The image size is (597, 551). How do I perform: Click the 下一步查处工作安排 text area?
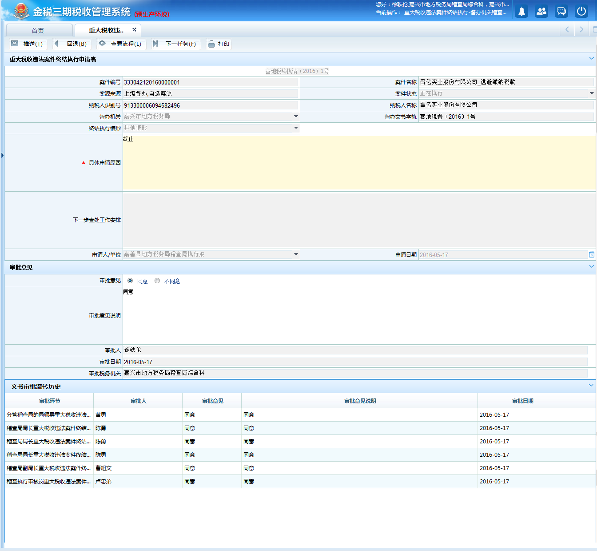pyautogui.click(x=359, y=220)
